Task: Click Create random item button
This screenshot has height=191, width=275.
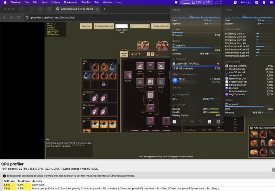Action: [161, 26]
